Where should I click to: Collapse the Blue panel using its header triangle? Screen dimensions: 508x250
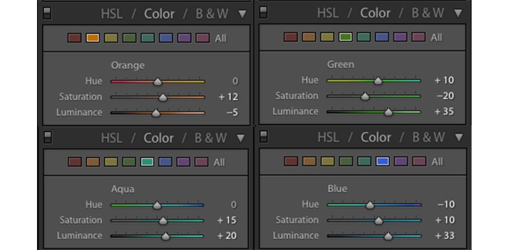point(459,137)
